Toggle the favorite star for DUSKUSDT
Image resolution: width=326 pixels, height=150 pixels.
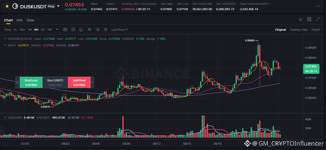click(x=7, y=6)
